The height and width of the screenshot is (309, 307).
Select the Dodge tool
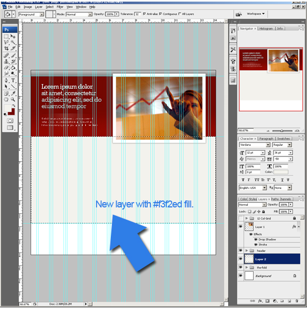coord(13,73)
